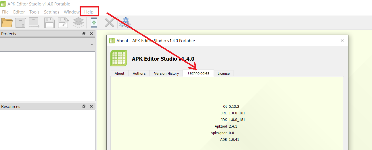Click inside the empty Projects list area
Screen dimensions: 372x150
click(48, 76)
